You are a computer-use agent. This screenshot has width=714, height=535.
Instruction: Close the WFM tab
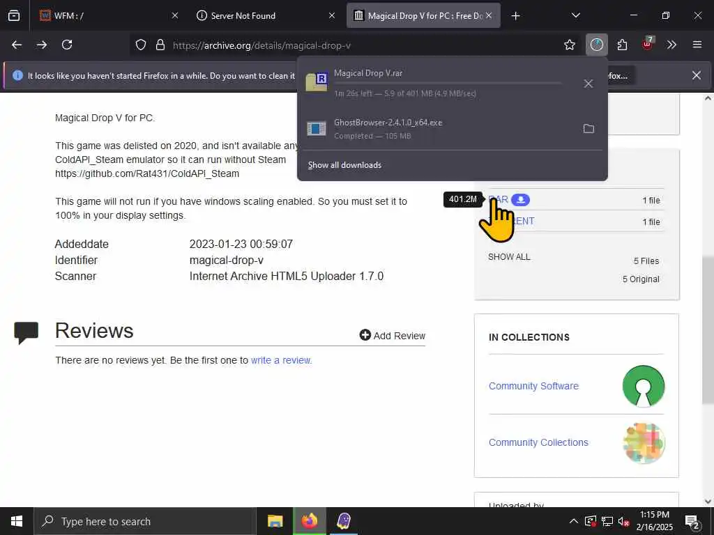pos(175,15)
